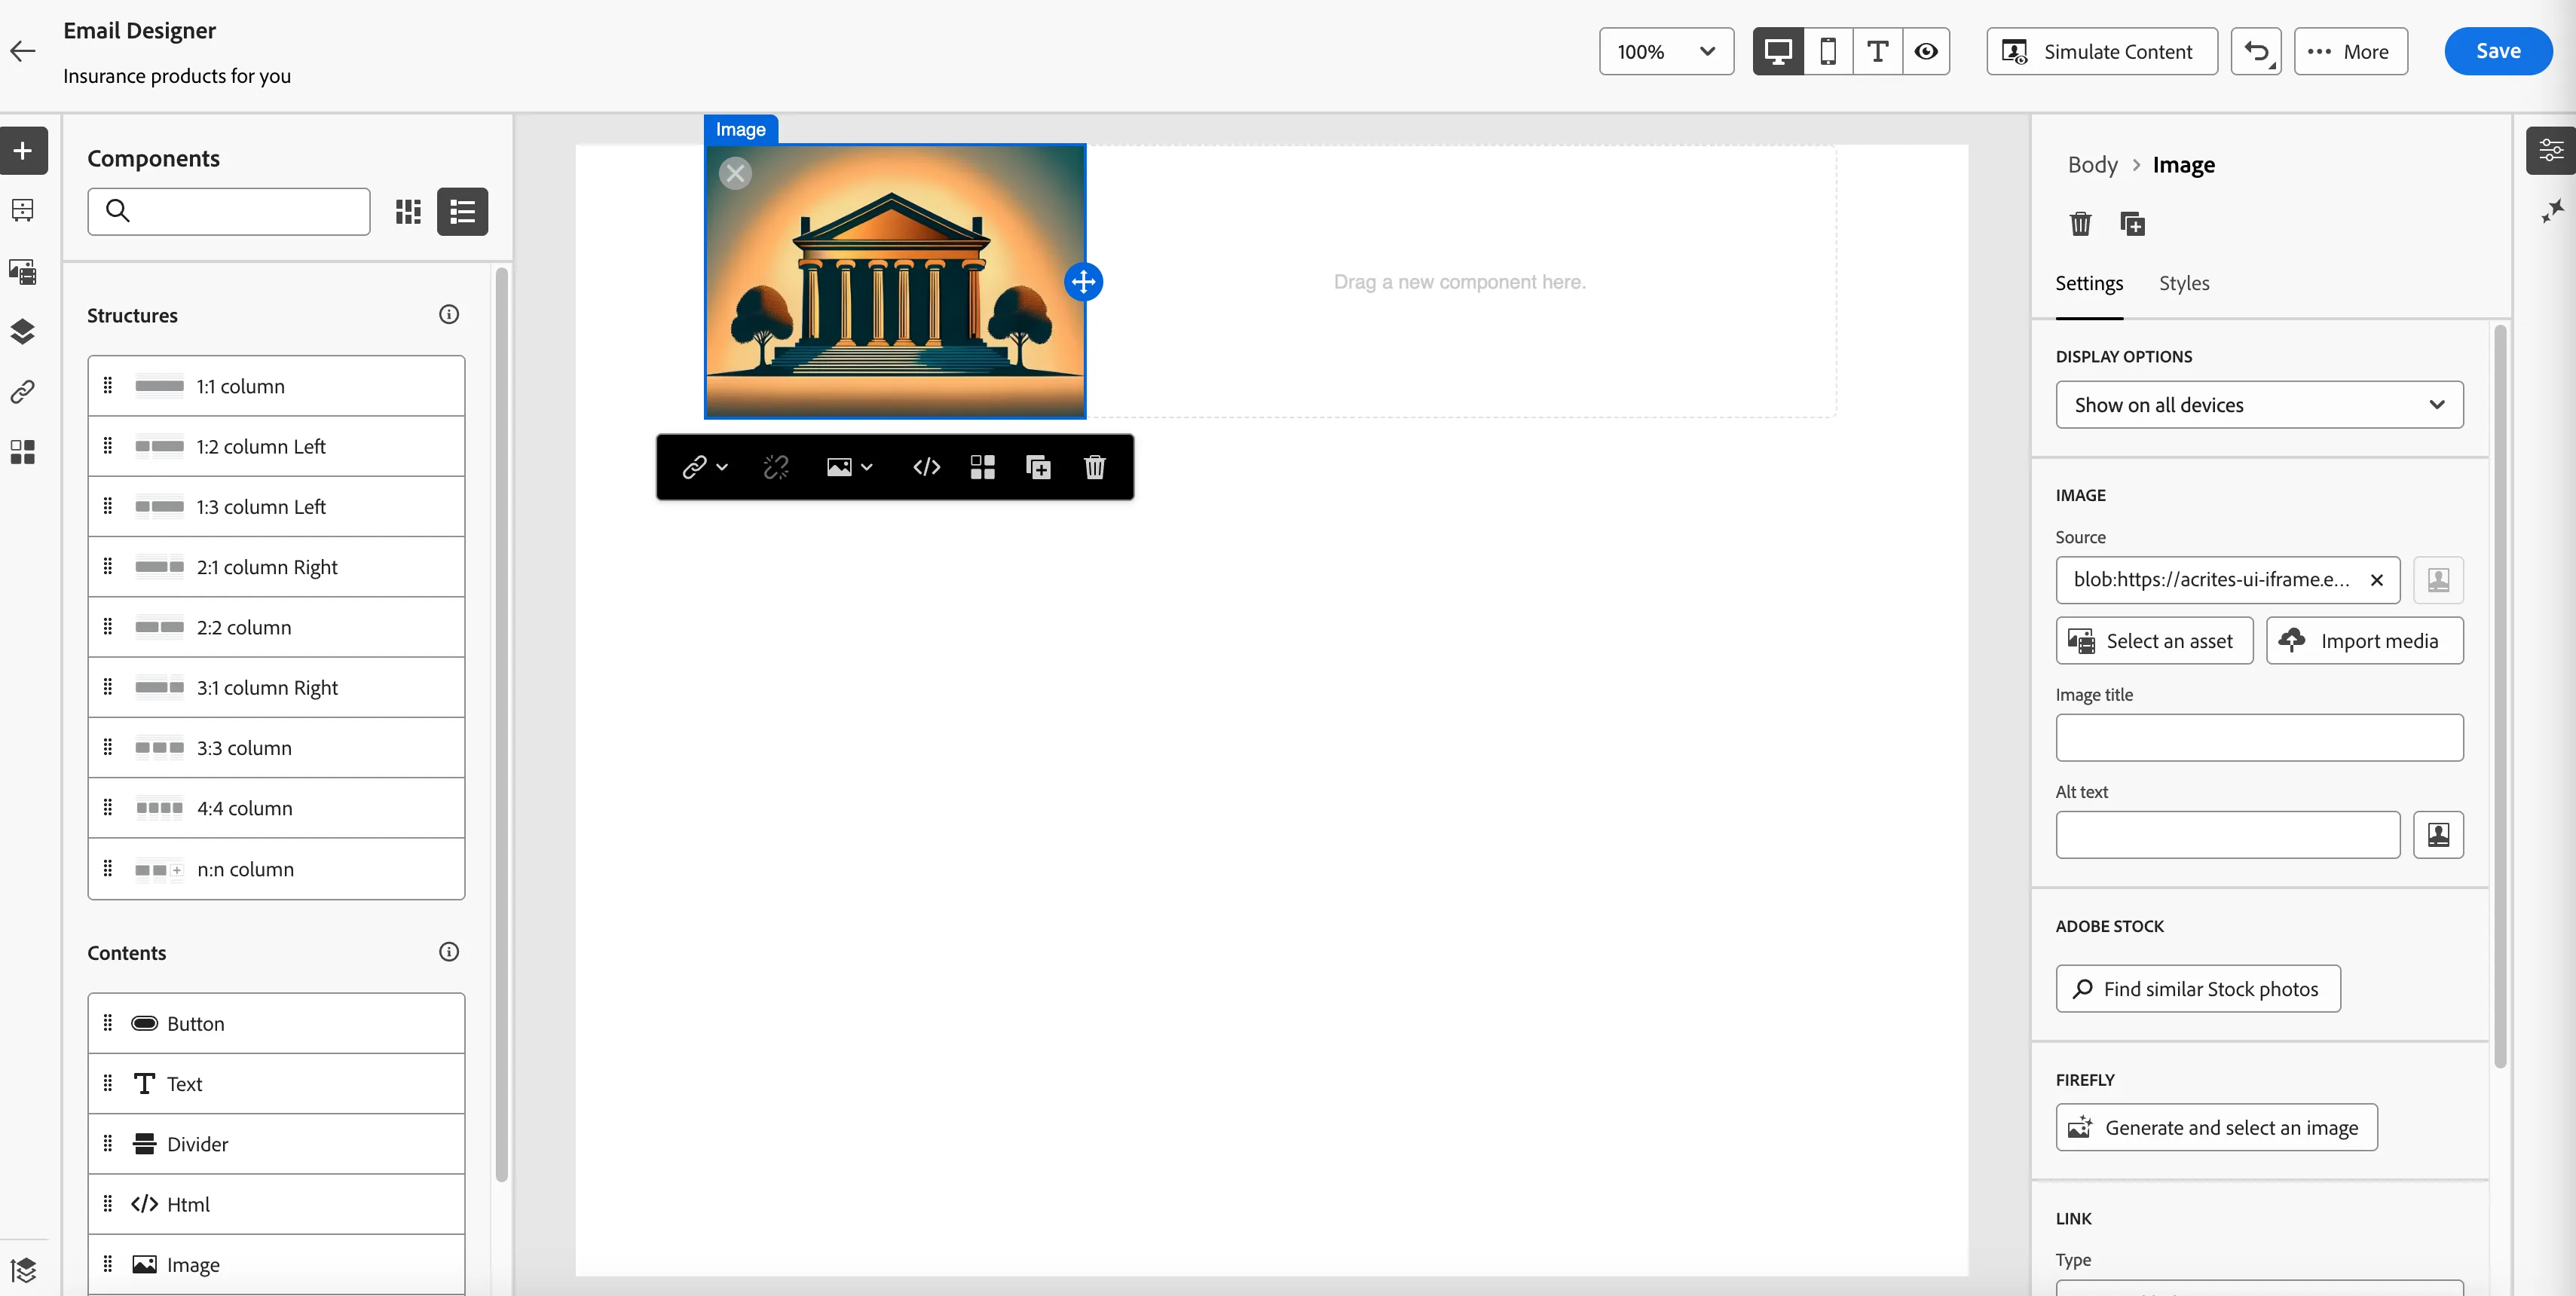Open the Show on all devices dropdown
The image size is (2576, 1296).
2259,405
